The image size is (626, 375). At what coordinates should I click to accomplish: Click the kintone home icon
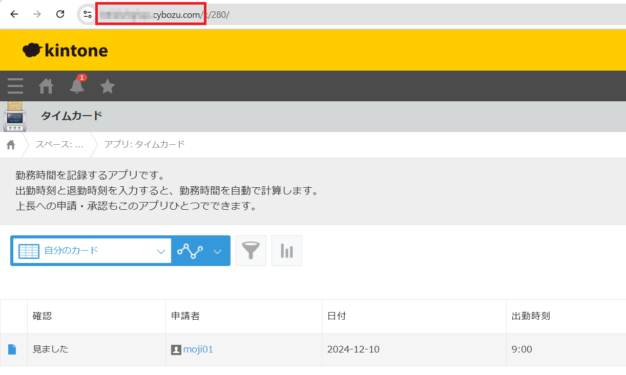(46, 85)
